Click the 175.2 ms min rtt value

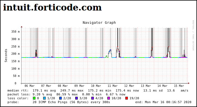(x=100, y=90)
